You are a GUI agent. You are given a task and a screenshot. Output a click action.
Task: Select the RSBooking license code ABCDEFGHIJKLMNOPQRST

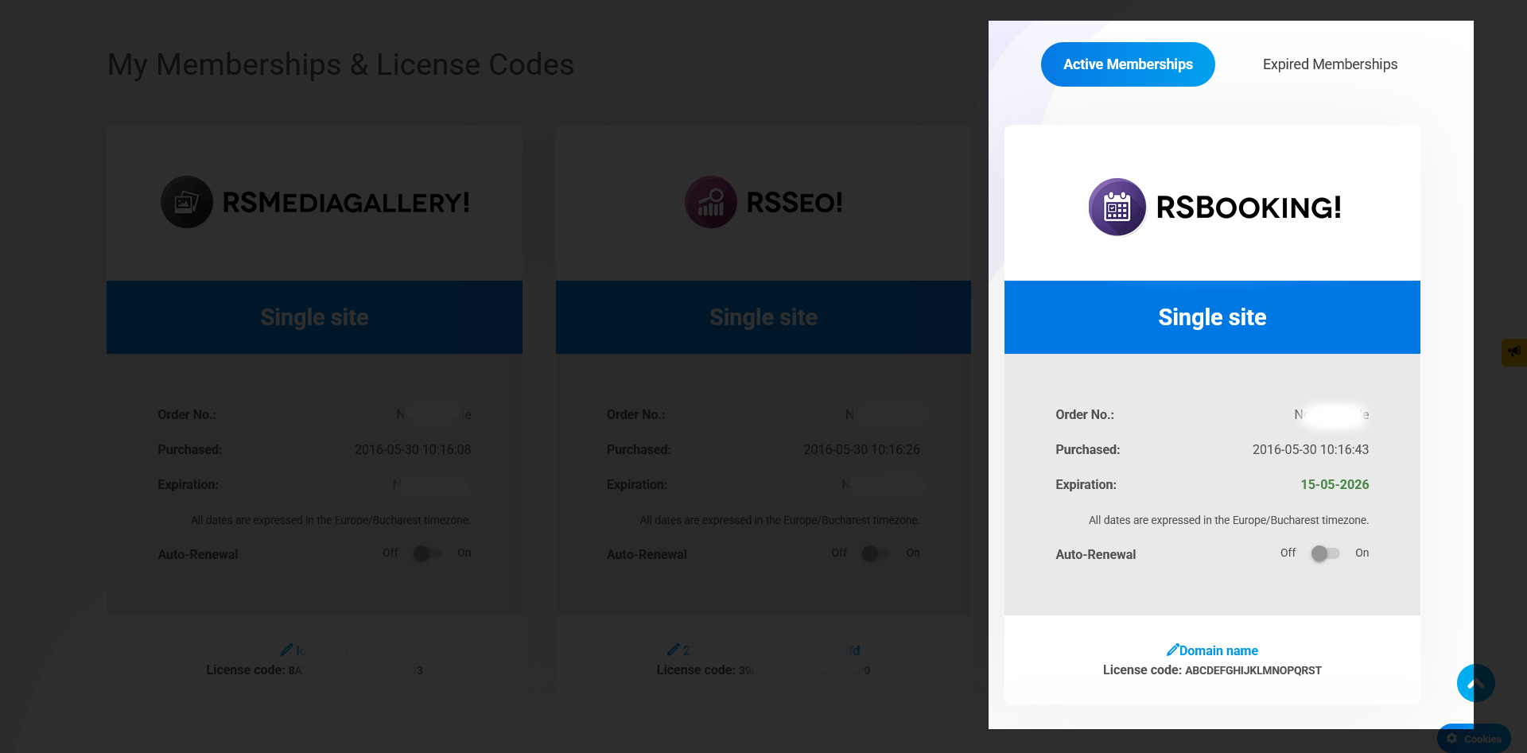click(x=1253, y=670)
